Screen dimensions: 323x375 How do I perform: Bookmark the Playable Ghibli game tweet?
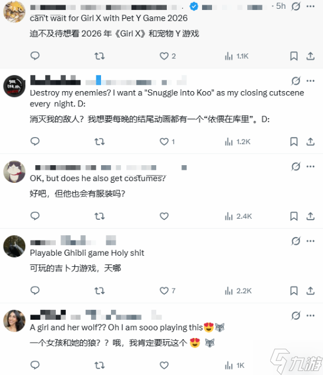tap(294, 291)
